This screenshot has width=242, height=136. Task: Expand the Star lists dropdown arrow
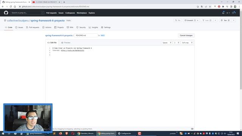(x=234, y=20)
